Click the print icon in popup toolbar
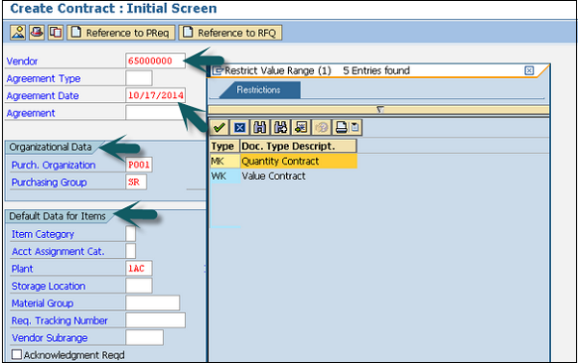Viewport: 578px width, 363px height. click(x=341, y=127)
